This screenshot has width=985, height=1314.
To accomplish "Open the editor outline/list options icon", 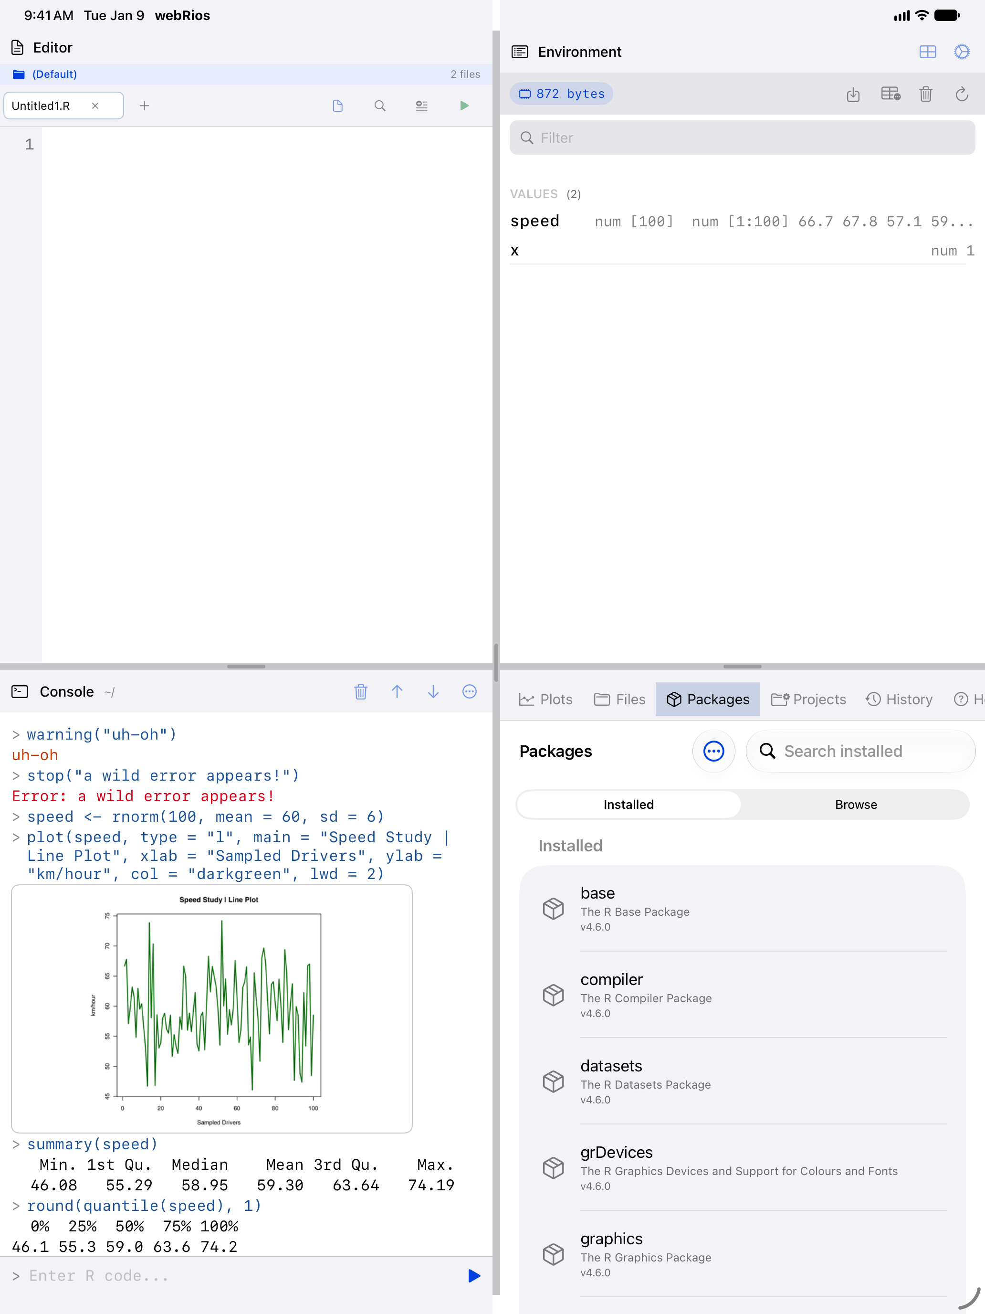I will (421, 106).
